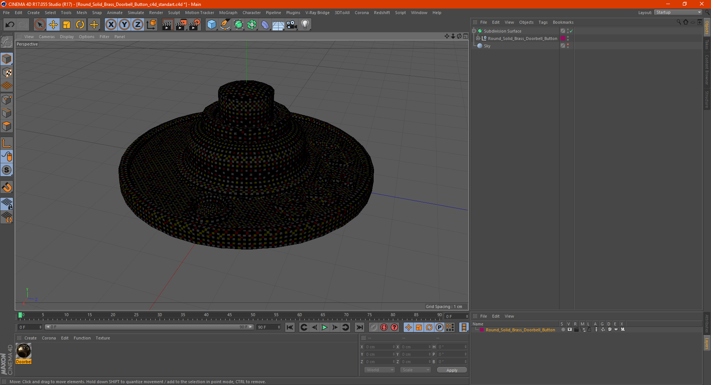Click the end frame 90 F field

[268, 327]
